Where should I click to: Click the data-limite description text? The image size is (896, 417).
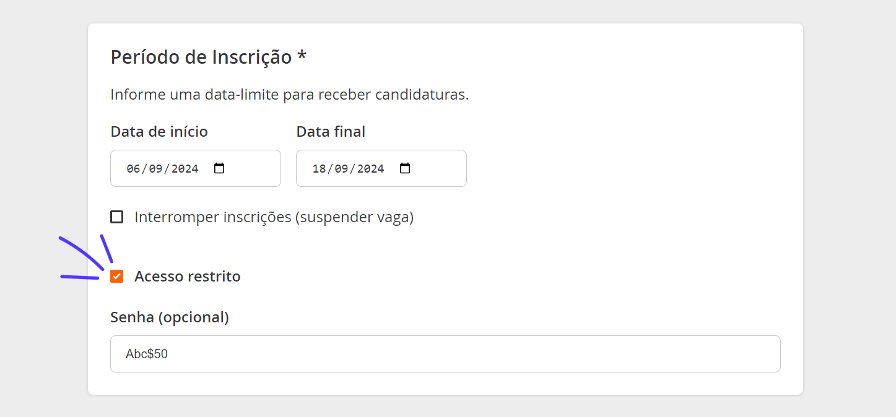tap(290, 95)
